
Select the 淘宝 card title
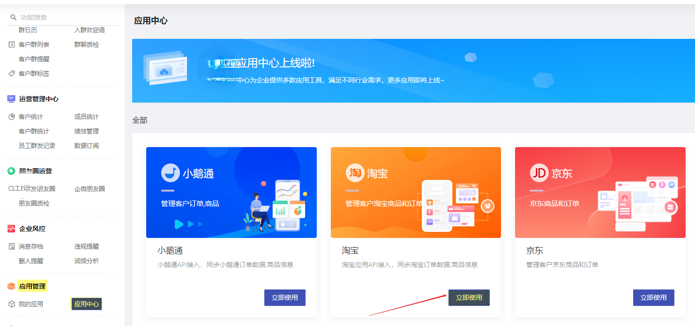coord(351,251)
